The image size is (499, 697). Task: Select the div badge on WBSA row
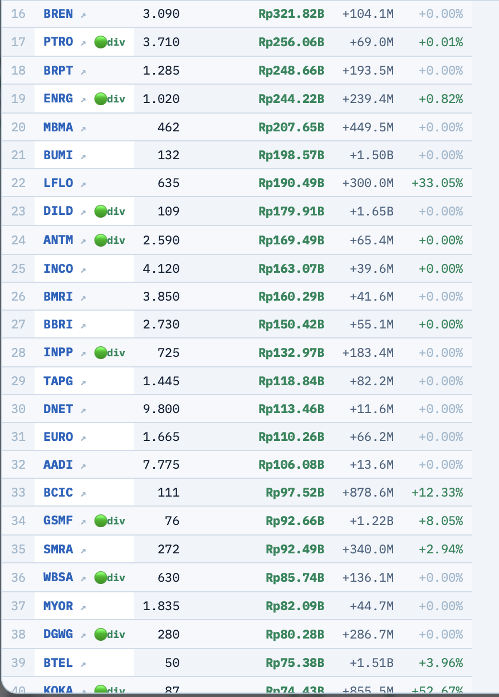tap(110, 578)
